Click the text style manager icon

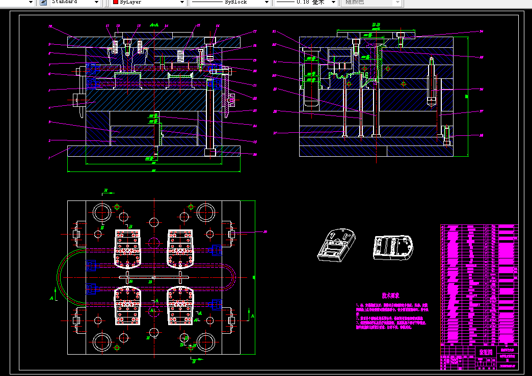click(43, 2)
